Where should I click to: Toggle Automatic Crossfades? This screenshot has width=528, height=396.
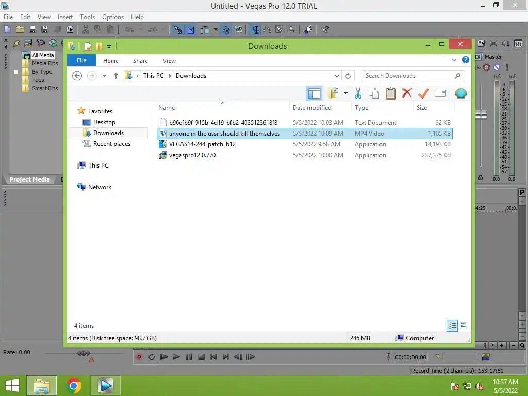(191, 29)
